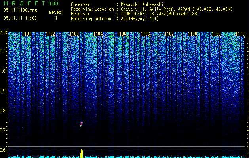
Task: Click the 1107 time marker
Action: pos(169,34)
